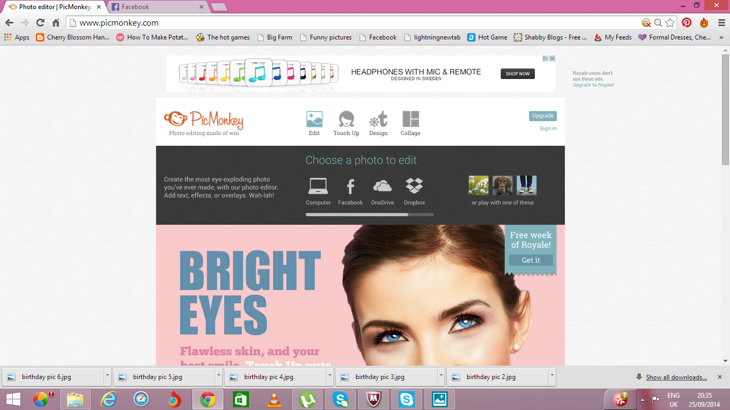This screenshot has height=410, width=730.
Task: Pick the dog sample photo thumbnail
Action: pyautogui.click(x=502, y=185)
